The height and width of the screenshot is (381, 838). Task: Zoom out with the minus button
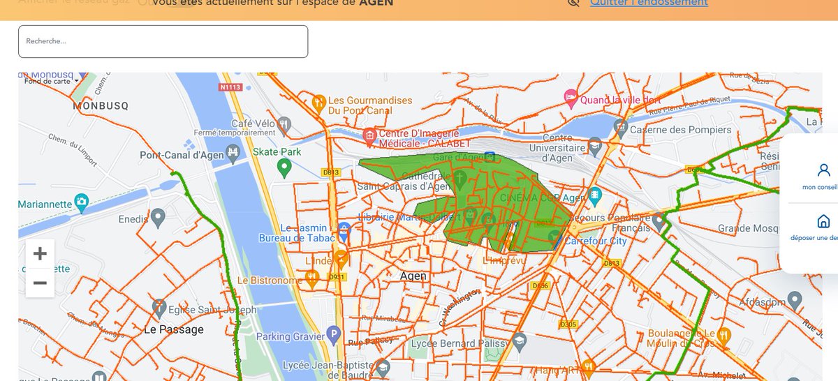40,283
